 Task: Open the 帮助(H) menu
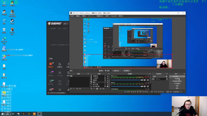(121, 16)
